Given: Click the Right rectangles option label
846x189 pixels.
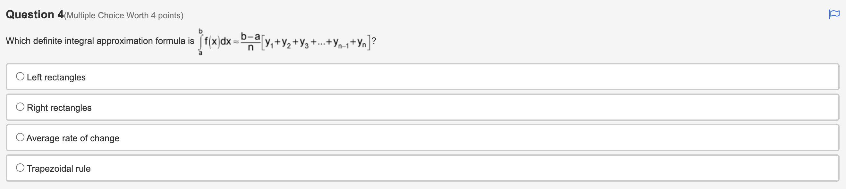Looking at the screenshot, I should 59,107.
